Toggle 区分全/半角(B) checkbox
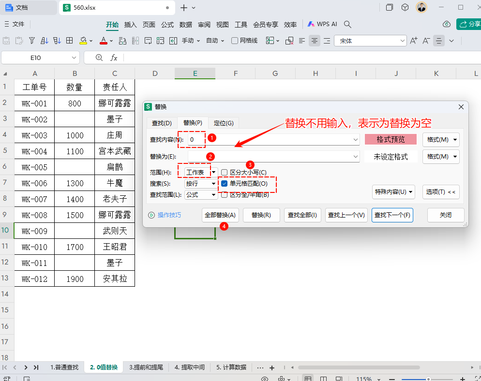 224,195
